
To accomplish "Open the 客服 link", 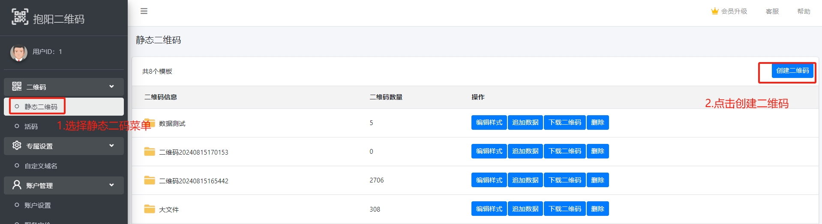I will pos(772,12).
